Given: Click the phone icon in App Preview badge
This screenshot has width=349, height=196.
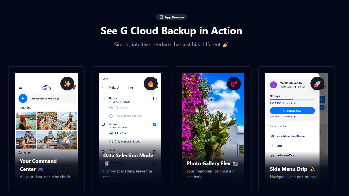Looking at the screenshot, I should pos(161,17).
